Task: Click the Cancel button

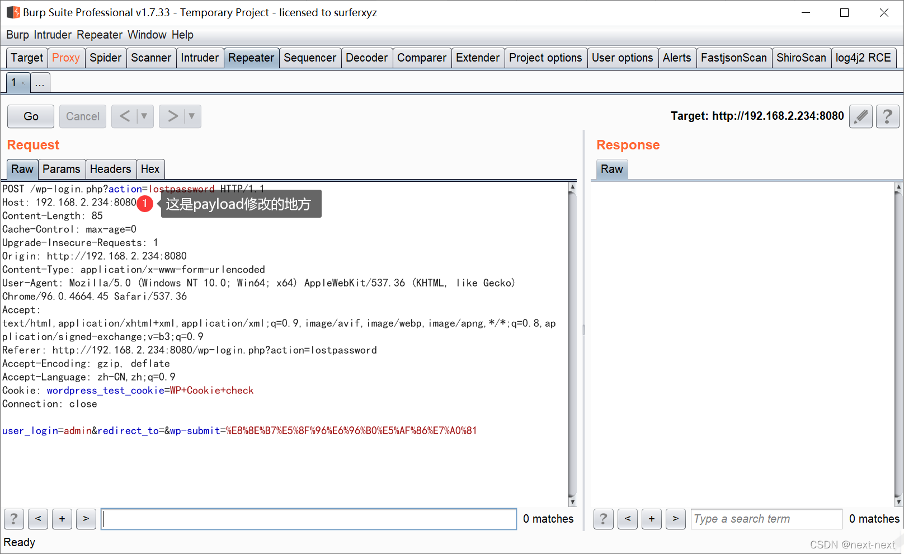Action: click(83, 116)
